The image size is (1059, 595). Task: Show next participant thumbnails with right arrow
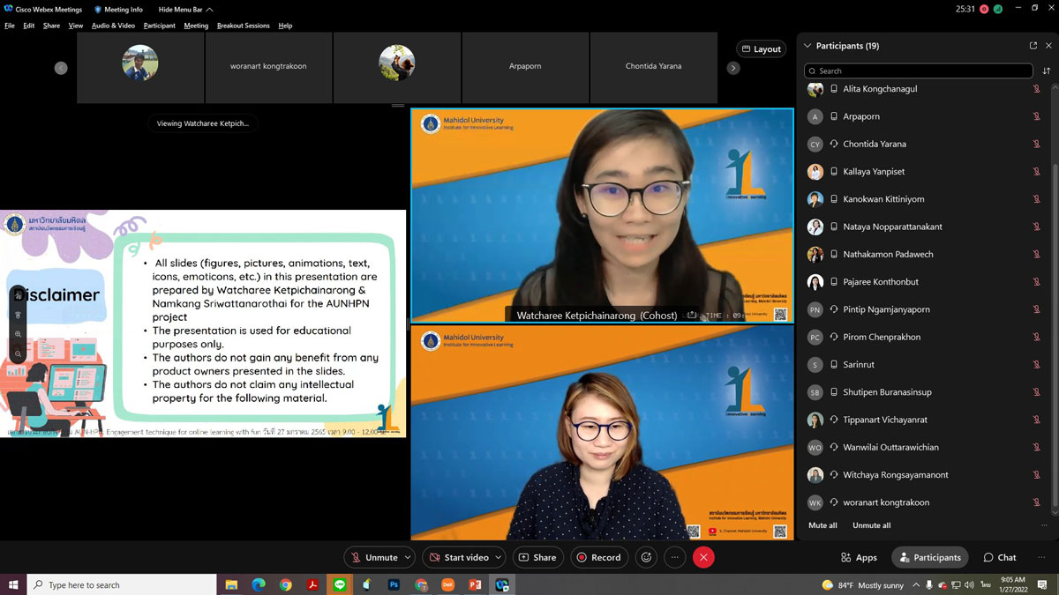(733, 68)
